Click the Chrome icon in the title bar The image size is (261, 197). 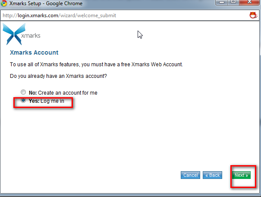click(4, 3)
